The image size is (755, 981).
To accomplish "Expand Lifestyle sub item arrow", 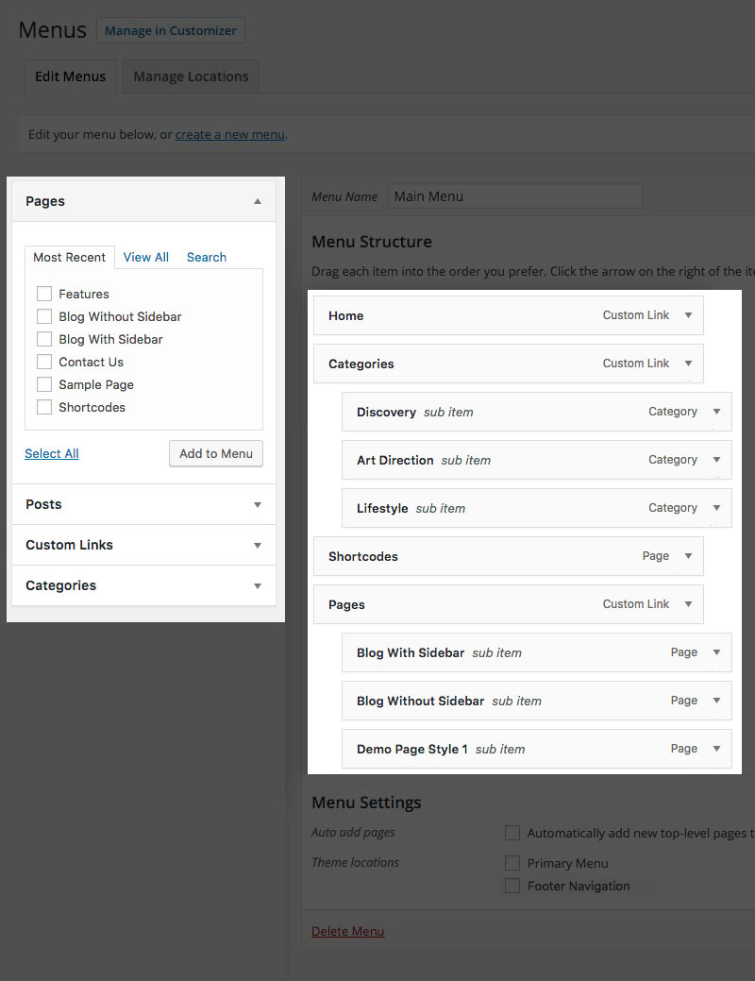I will pos(716,508).
